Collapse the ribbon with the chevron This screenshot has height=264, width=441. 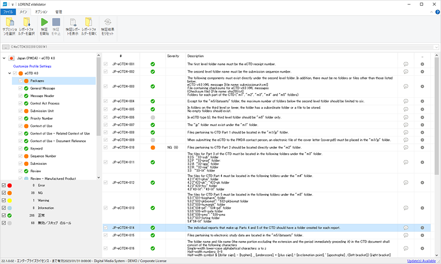[431, 12]
